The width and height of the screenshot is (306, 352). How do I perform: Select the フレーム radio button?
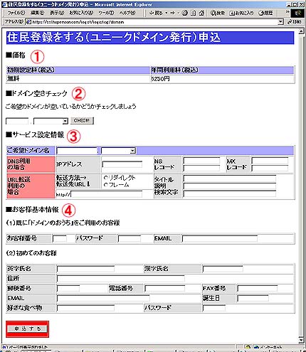click(106, 185)
